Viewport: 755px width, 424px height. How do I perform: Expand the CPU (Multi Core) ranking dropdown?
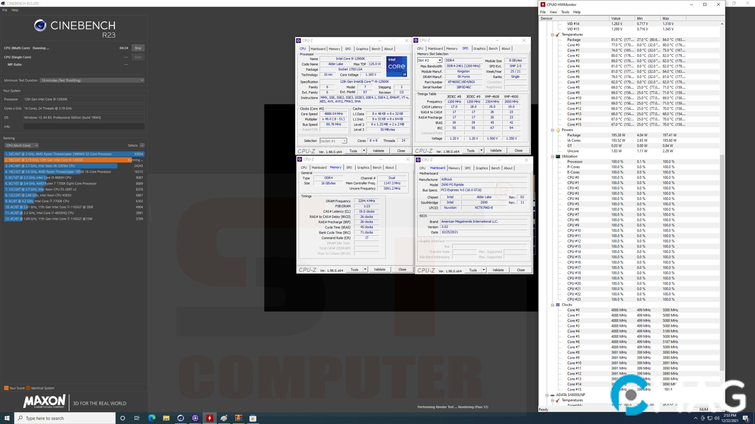pyautogui.click(x=22, y=145)
